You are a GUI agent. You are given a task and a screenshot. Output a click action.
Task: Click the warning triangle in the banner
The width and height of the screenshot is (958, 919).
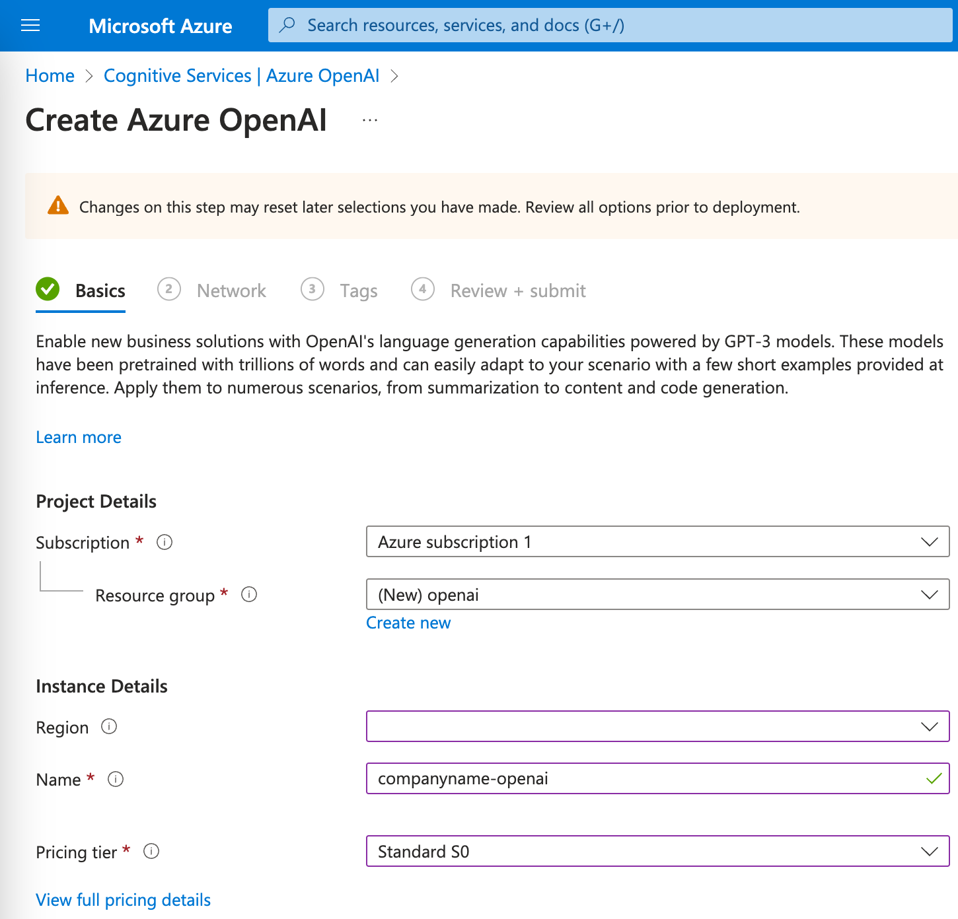58,206
